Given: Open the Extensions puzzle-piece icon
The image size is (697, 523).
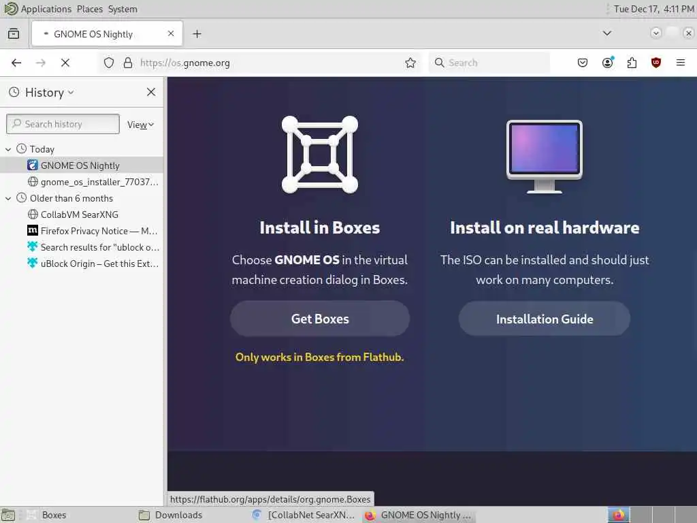Looking at the screenshot, I should pyautogui.click(x=632, y=63).
